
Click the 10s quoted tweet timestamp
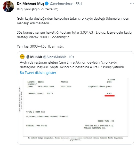pos(71,57)
